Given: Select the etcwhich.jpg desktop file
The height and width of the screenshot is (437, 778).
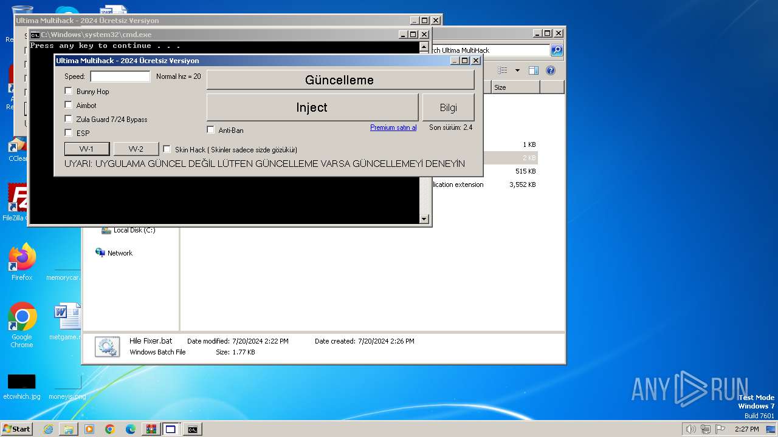Looking at the screenshot, I should 22,386.
